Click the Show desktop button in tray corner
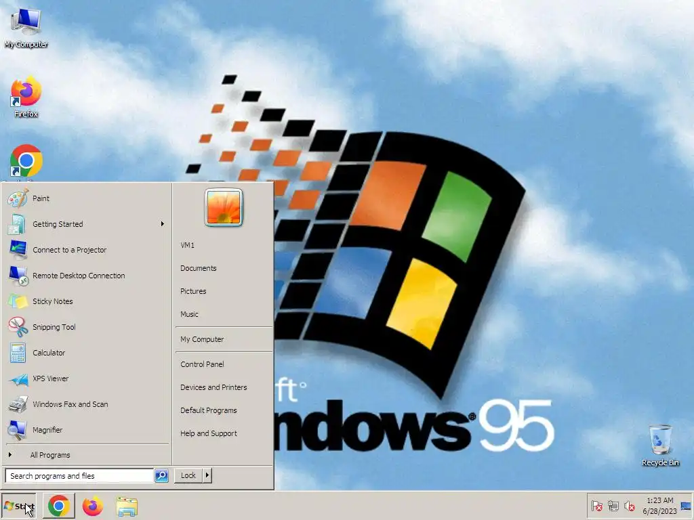 coord(687,506)
